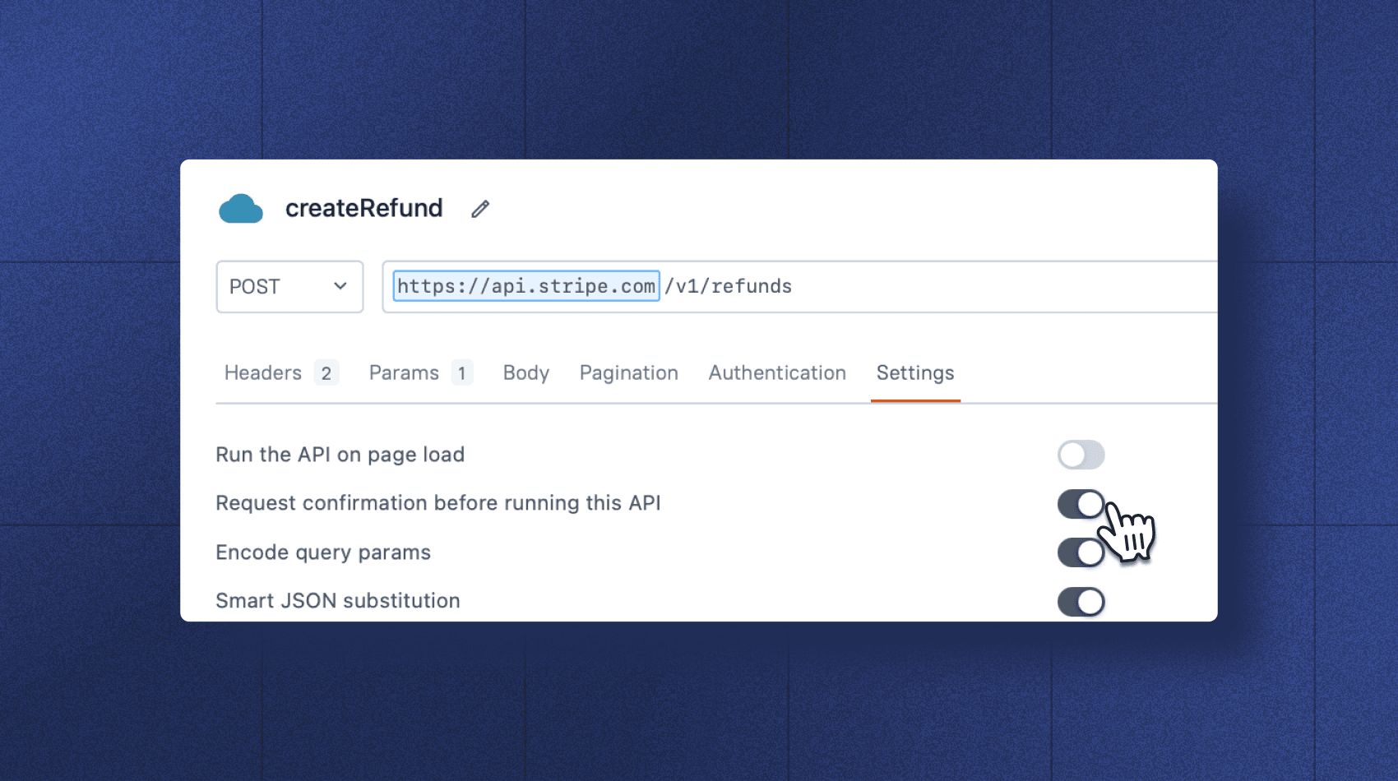The image size is (1398, 781).
Task: Open the POST method dropdown
Action: click(x=289, y=286)
